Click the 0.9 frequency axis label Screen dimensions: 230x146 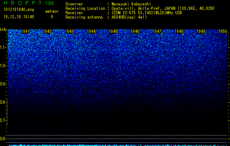click(x=3, y=84)
